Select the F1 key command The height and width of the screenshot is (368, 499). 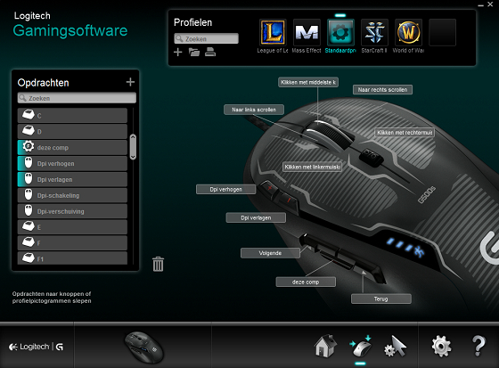(72, 258)
